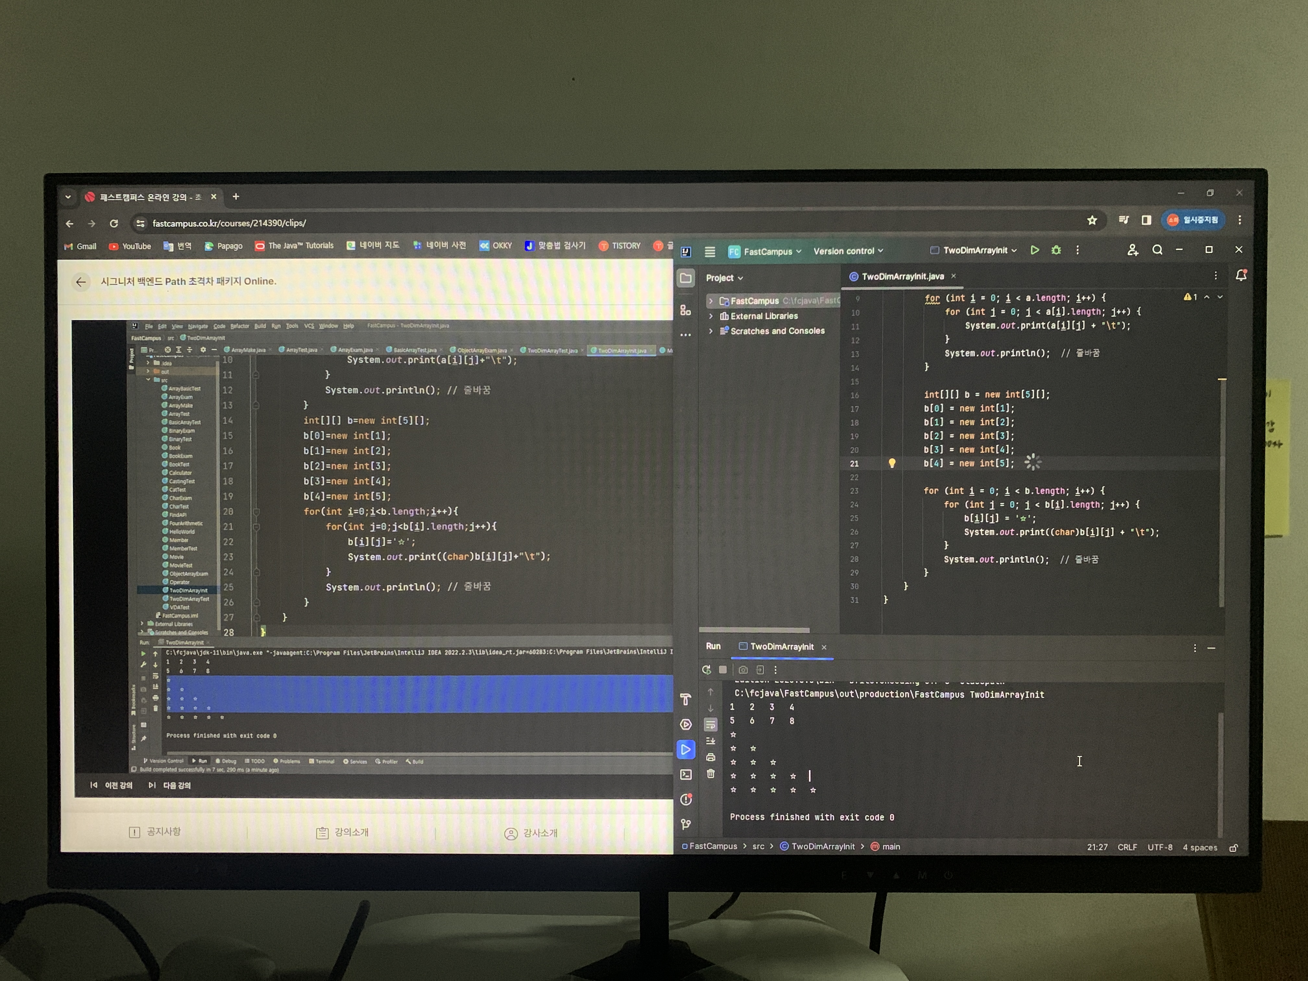Open the IDE notifications bell
This screenshot has height=981, width=1308.
[x=1241, y=275]
